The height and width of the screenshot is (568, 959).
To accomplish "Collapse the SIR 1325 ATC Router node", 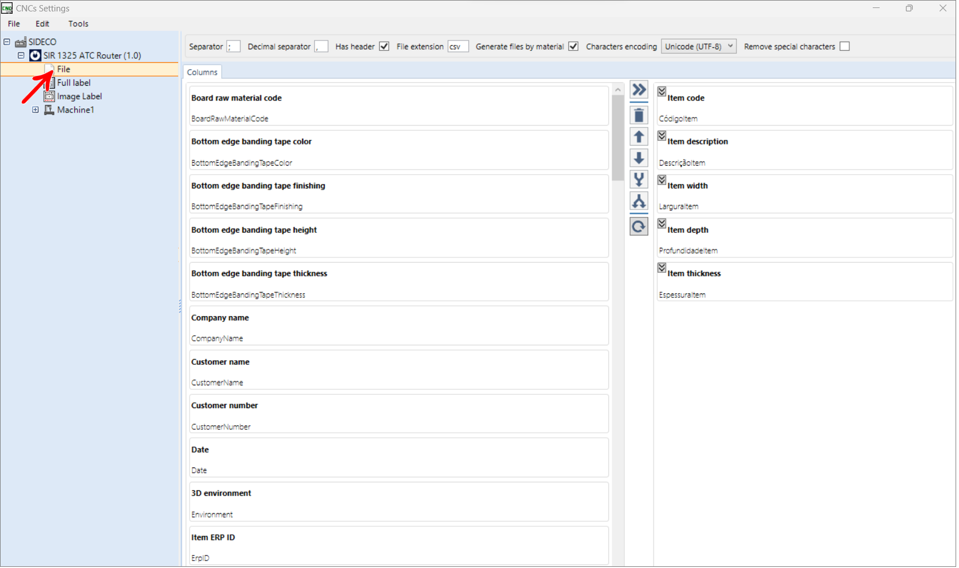I will 21,56.
